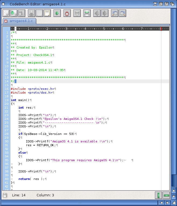Toggle the horizontal green ruler button
The height and width of the screenshot is (206, 177).
[166, 195]
